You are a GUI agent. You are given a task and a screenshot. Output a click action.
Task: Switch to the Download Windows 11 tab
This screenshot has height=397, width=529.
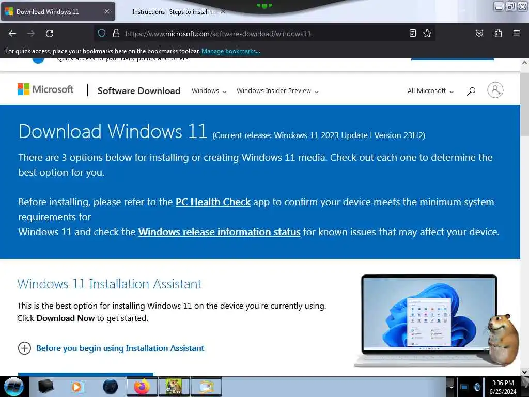pos(58,11)
